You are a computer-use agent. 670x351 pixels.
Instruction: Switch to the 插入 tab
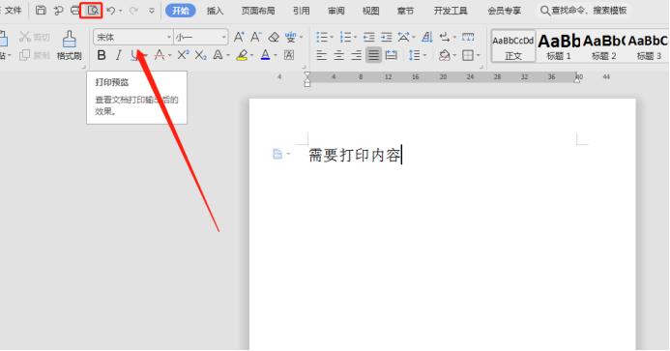[215, 11]
